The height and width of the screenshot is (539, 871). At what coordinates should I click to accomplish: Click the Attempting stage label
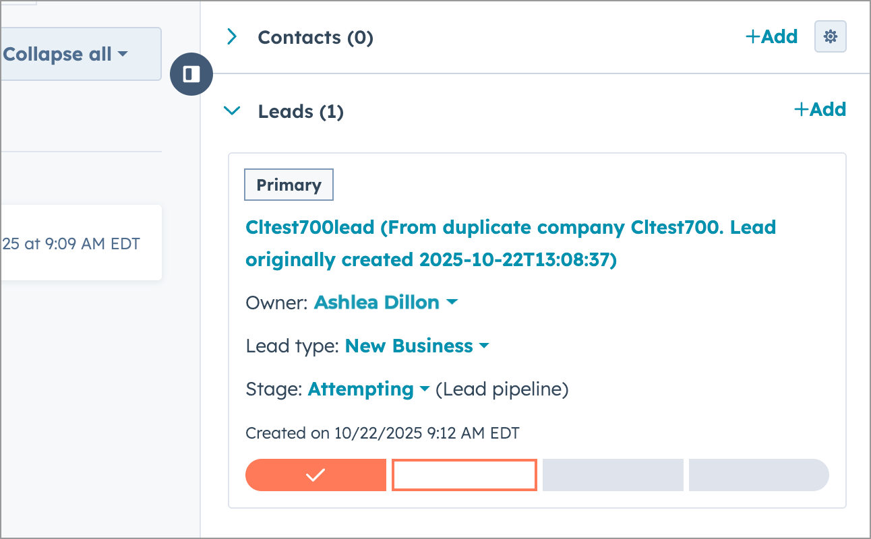point(361,389)
